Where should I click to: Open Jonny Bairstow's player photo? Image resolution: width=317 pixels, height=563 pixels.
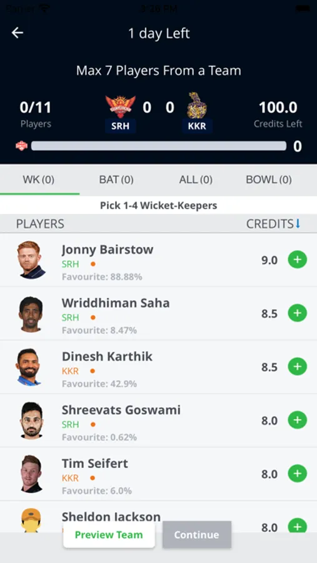[x=31, y=260]
